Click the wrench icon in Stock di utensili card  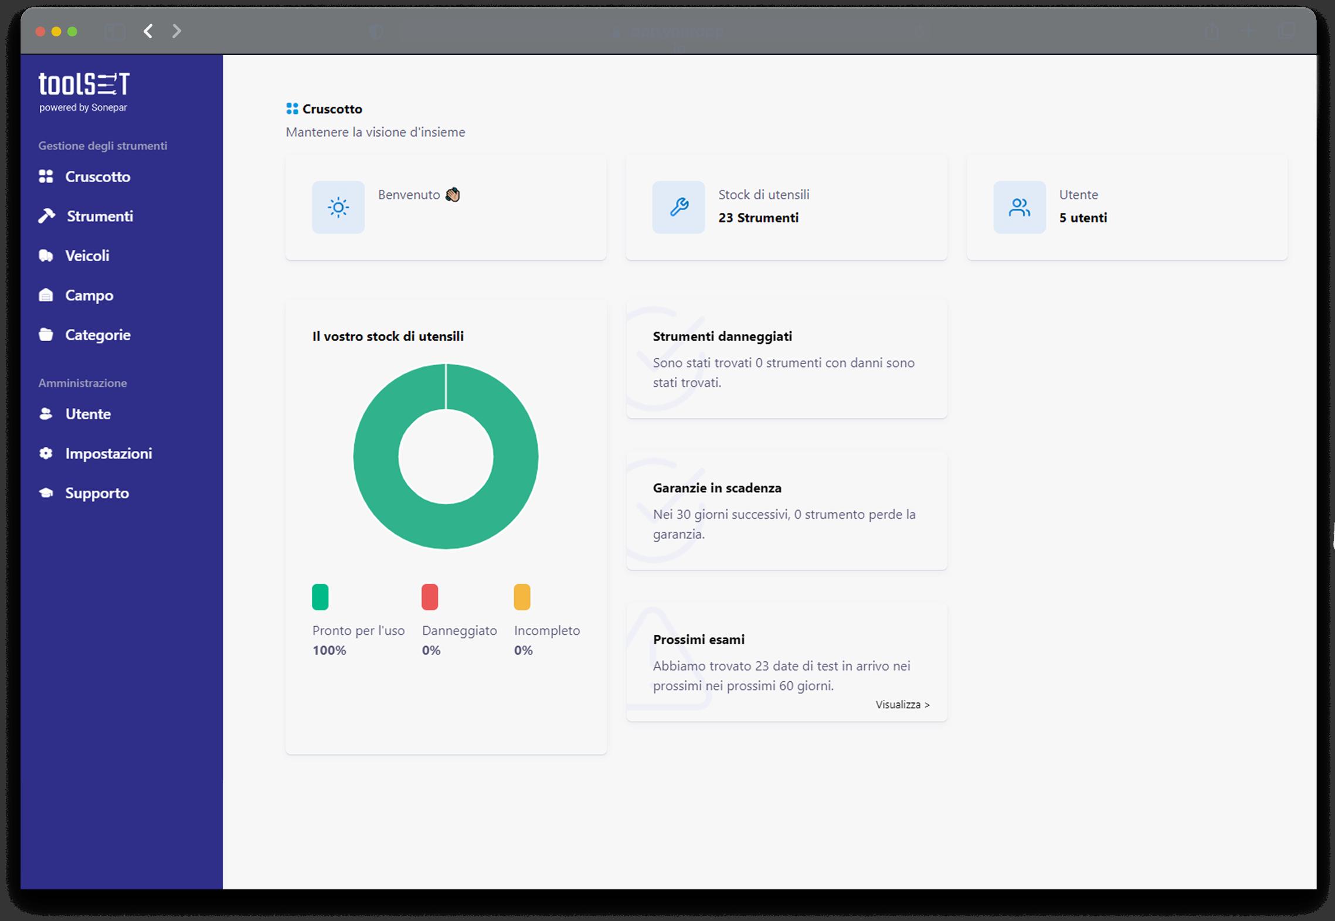click(678, 207)
